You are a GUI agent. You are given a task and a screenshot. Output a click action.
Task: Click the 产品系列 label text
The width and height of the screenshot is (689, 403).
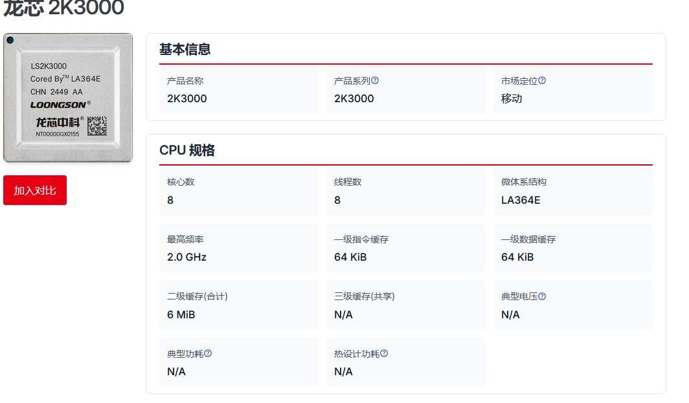(352, 81)
